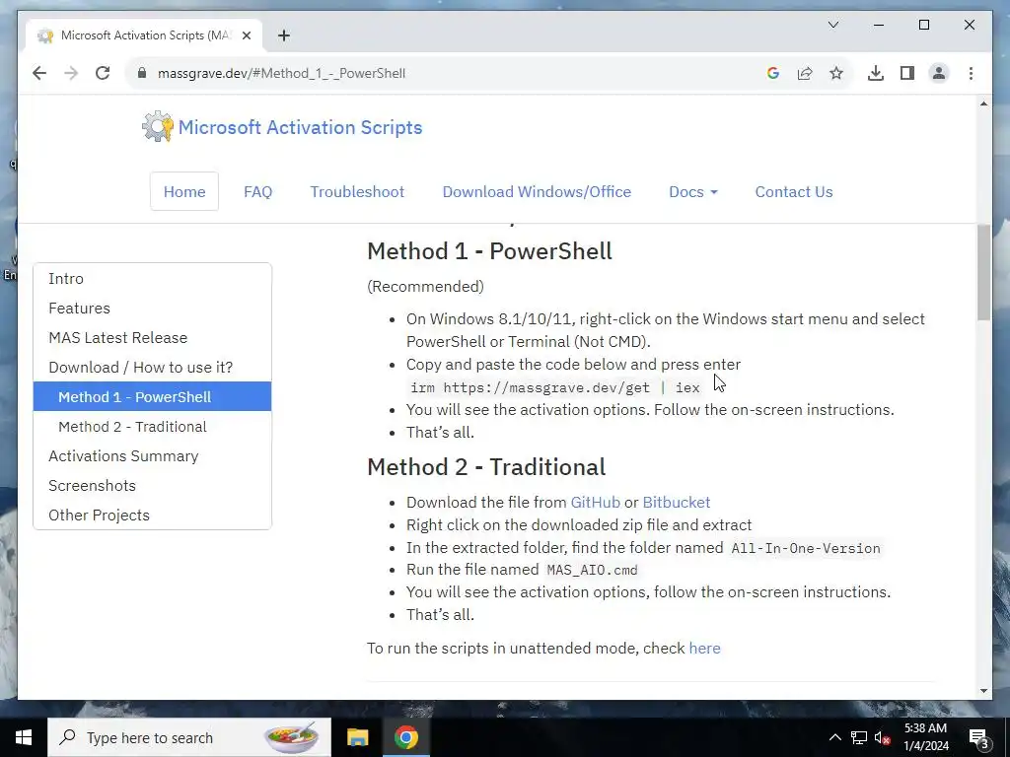Jump to Other Projects section
The image size is (1010, 757).
pos(152,515)
